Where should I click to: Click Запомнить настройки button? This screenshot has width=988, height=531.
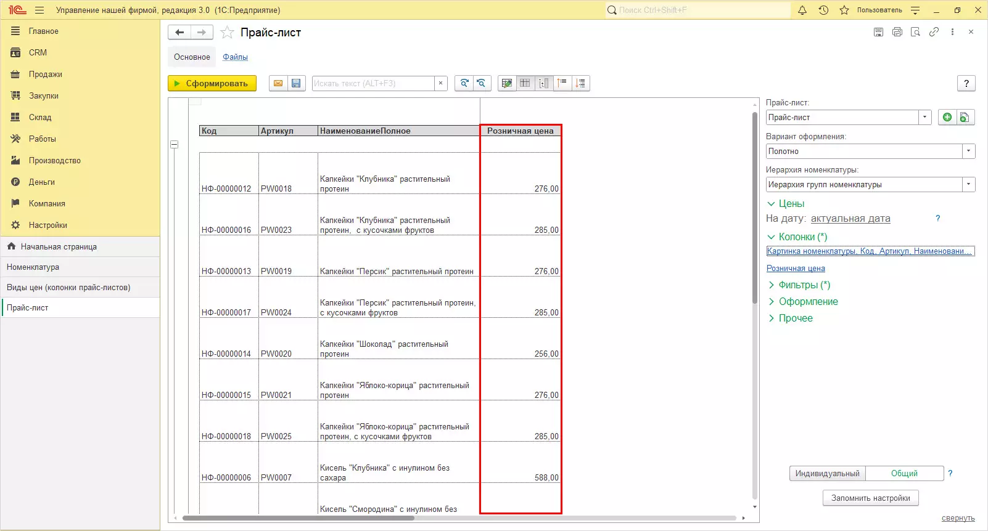(871, 498)
